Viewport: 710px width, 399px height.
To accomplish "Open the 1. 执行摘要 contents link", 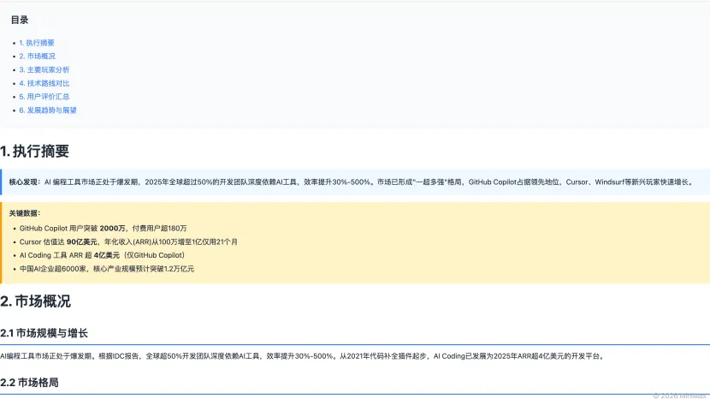I will point(39,43).
